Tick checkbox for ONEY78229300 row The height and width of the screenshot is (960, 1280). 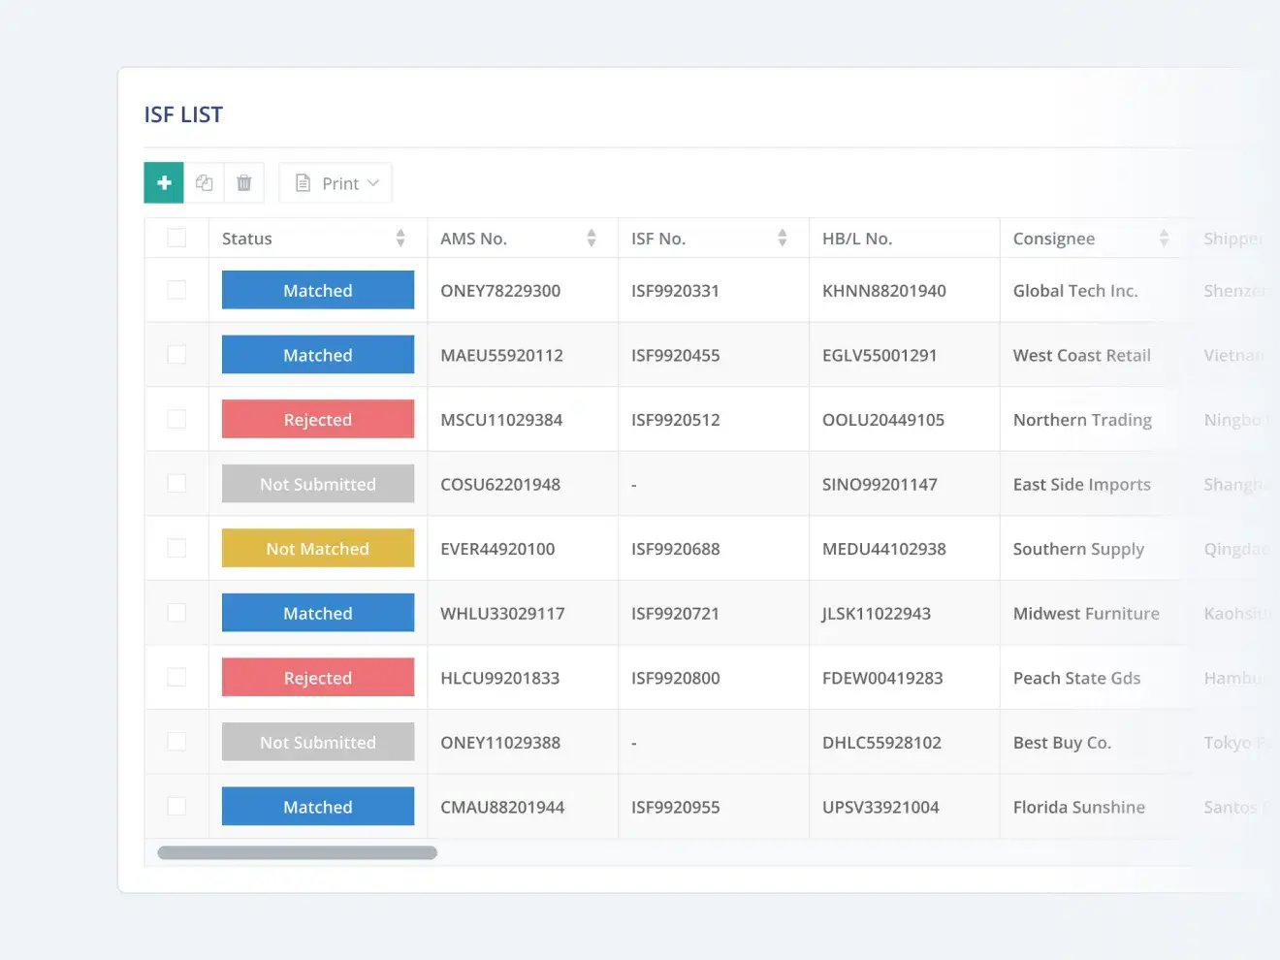(176, 290)
